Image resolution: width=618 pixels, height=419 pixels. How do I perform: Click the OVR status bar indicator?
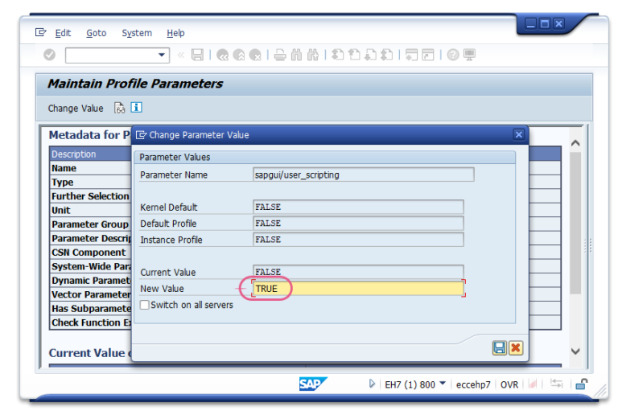point(509,384)
